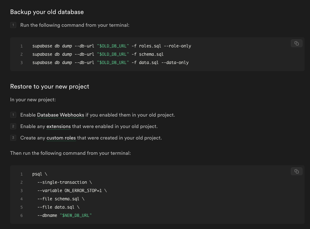The width and height of the screenshot is (310, 229).
Task: Follow the extensions link
Action: pos(59,126)
